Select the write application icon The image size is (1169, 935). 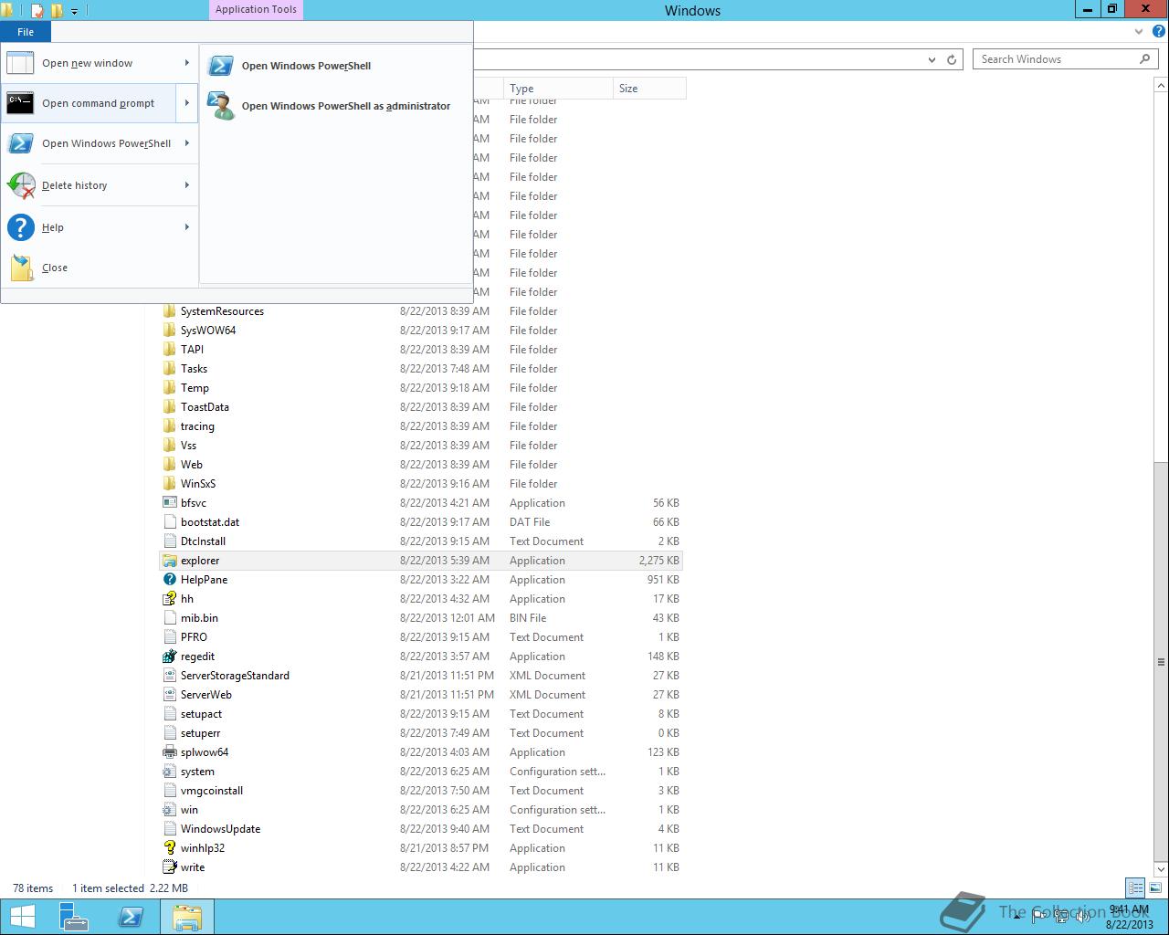point(170,867)
